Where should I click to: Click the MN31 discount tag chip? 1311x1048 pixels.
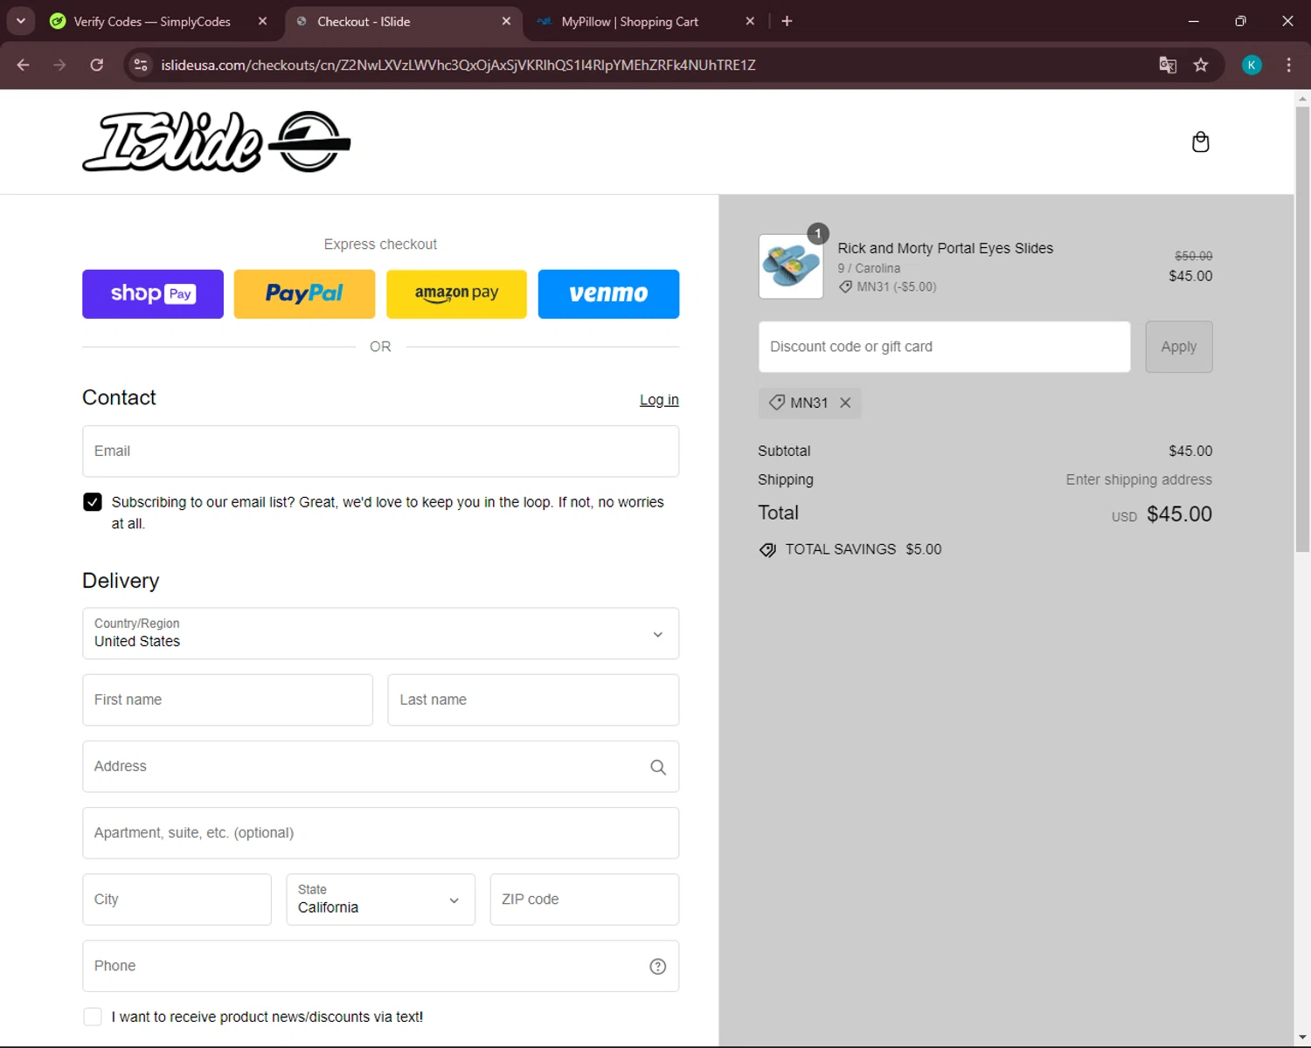click(809, 403)
